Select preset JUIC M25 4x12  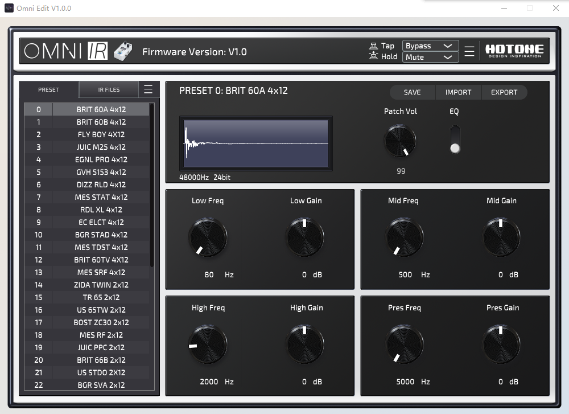pyautogui.click(x=86, y=147)
